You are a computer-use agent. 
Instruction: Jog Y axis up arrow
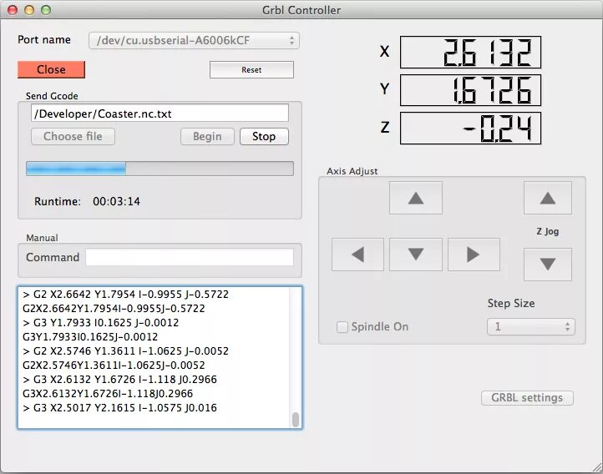coord(416,198)
